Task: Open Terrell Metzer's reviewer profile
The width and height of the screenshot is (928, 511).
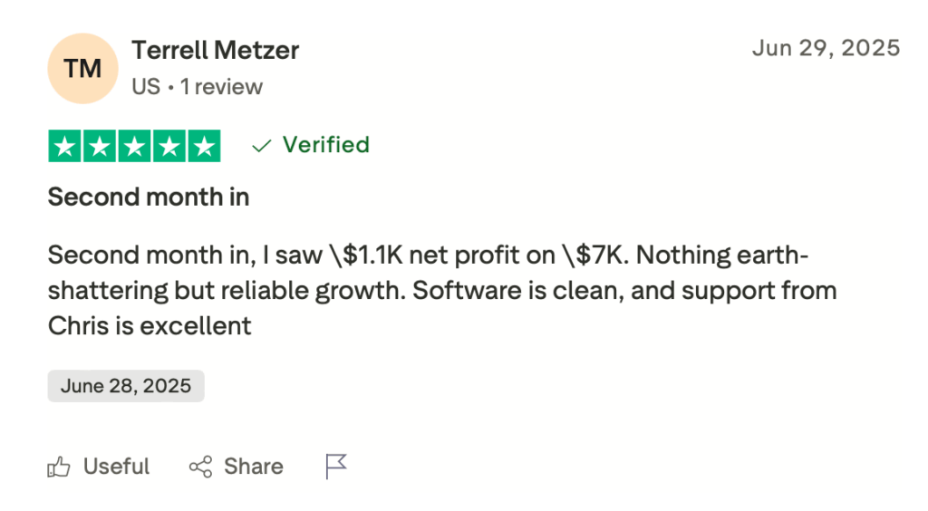Action: tap(215, 51)
